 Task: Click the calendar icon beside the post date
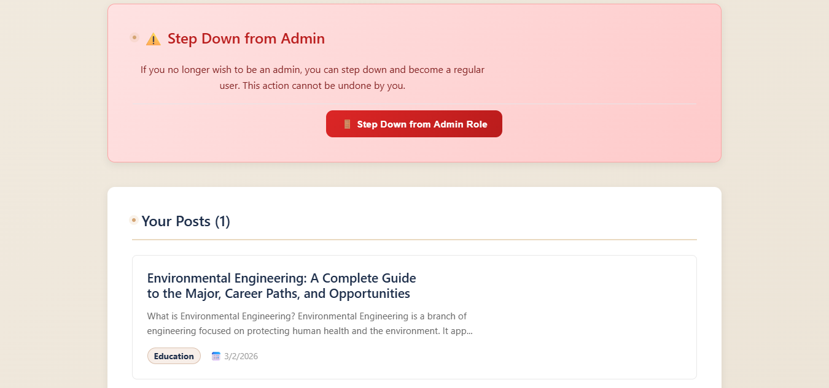216,356
